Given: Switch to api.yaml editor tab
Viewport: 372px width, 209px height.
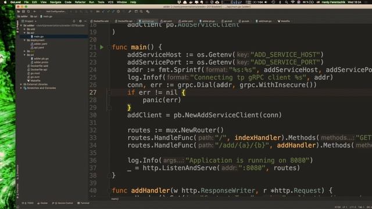Looking at the screenshot, I should [166, 21].
